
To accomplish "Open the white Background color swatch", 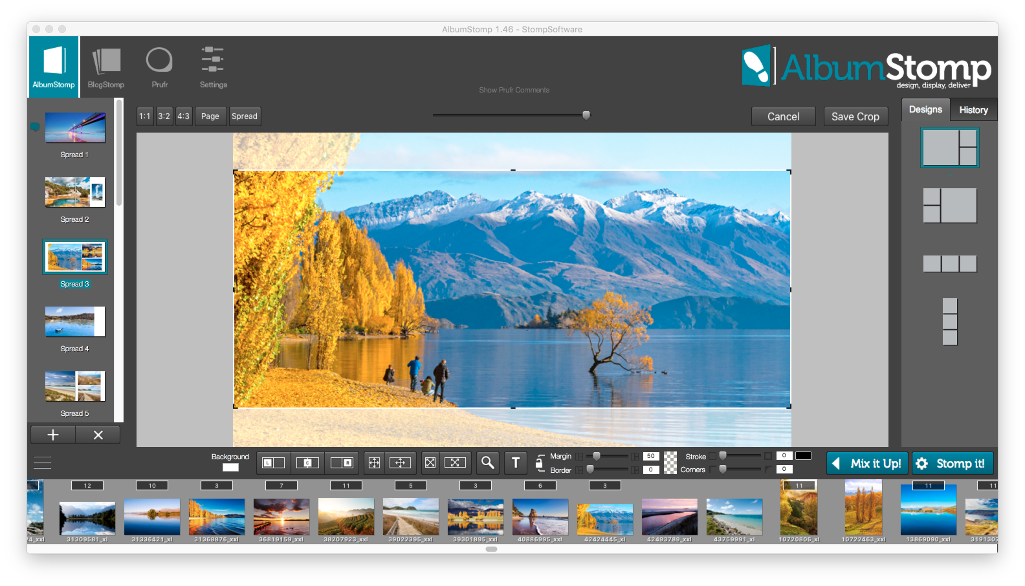I will point(230,468).
